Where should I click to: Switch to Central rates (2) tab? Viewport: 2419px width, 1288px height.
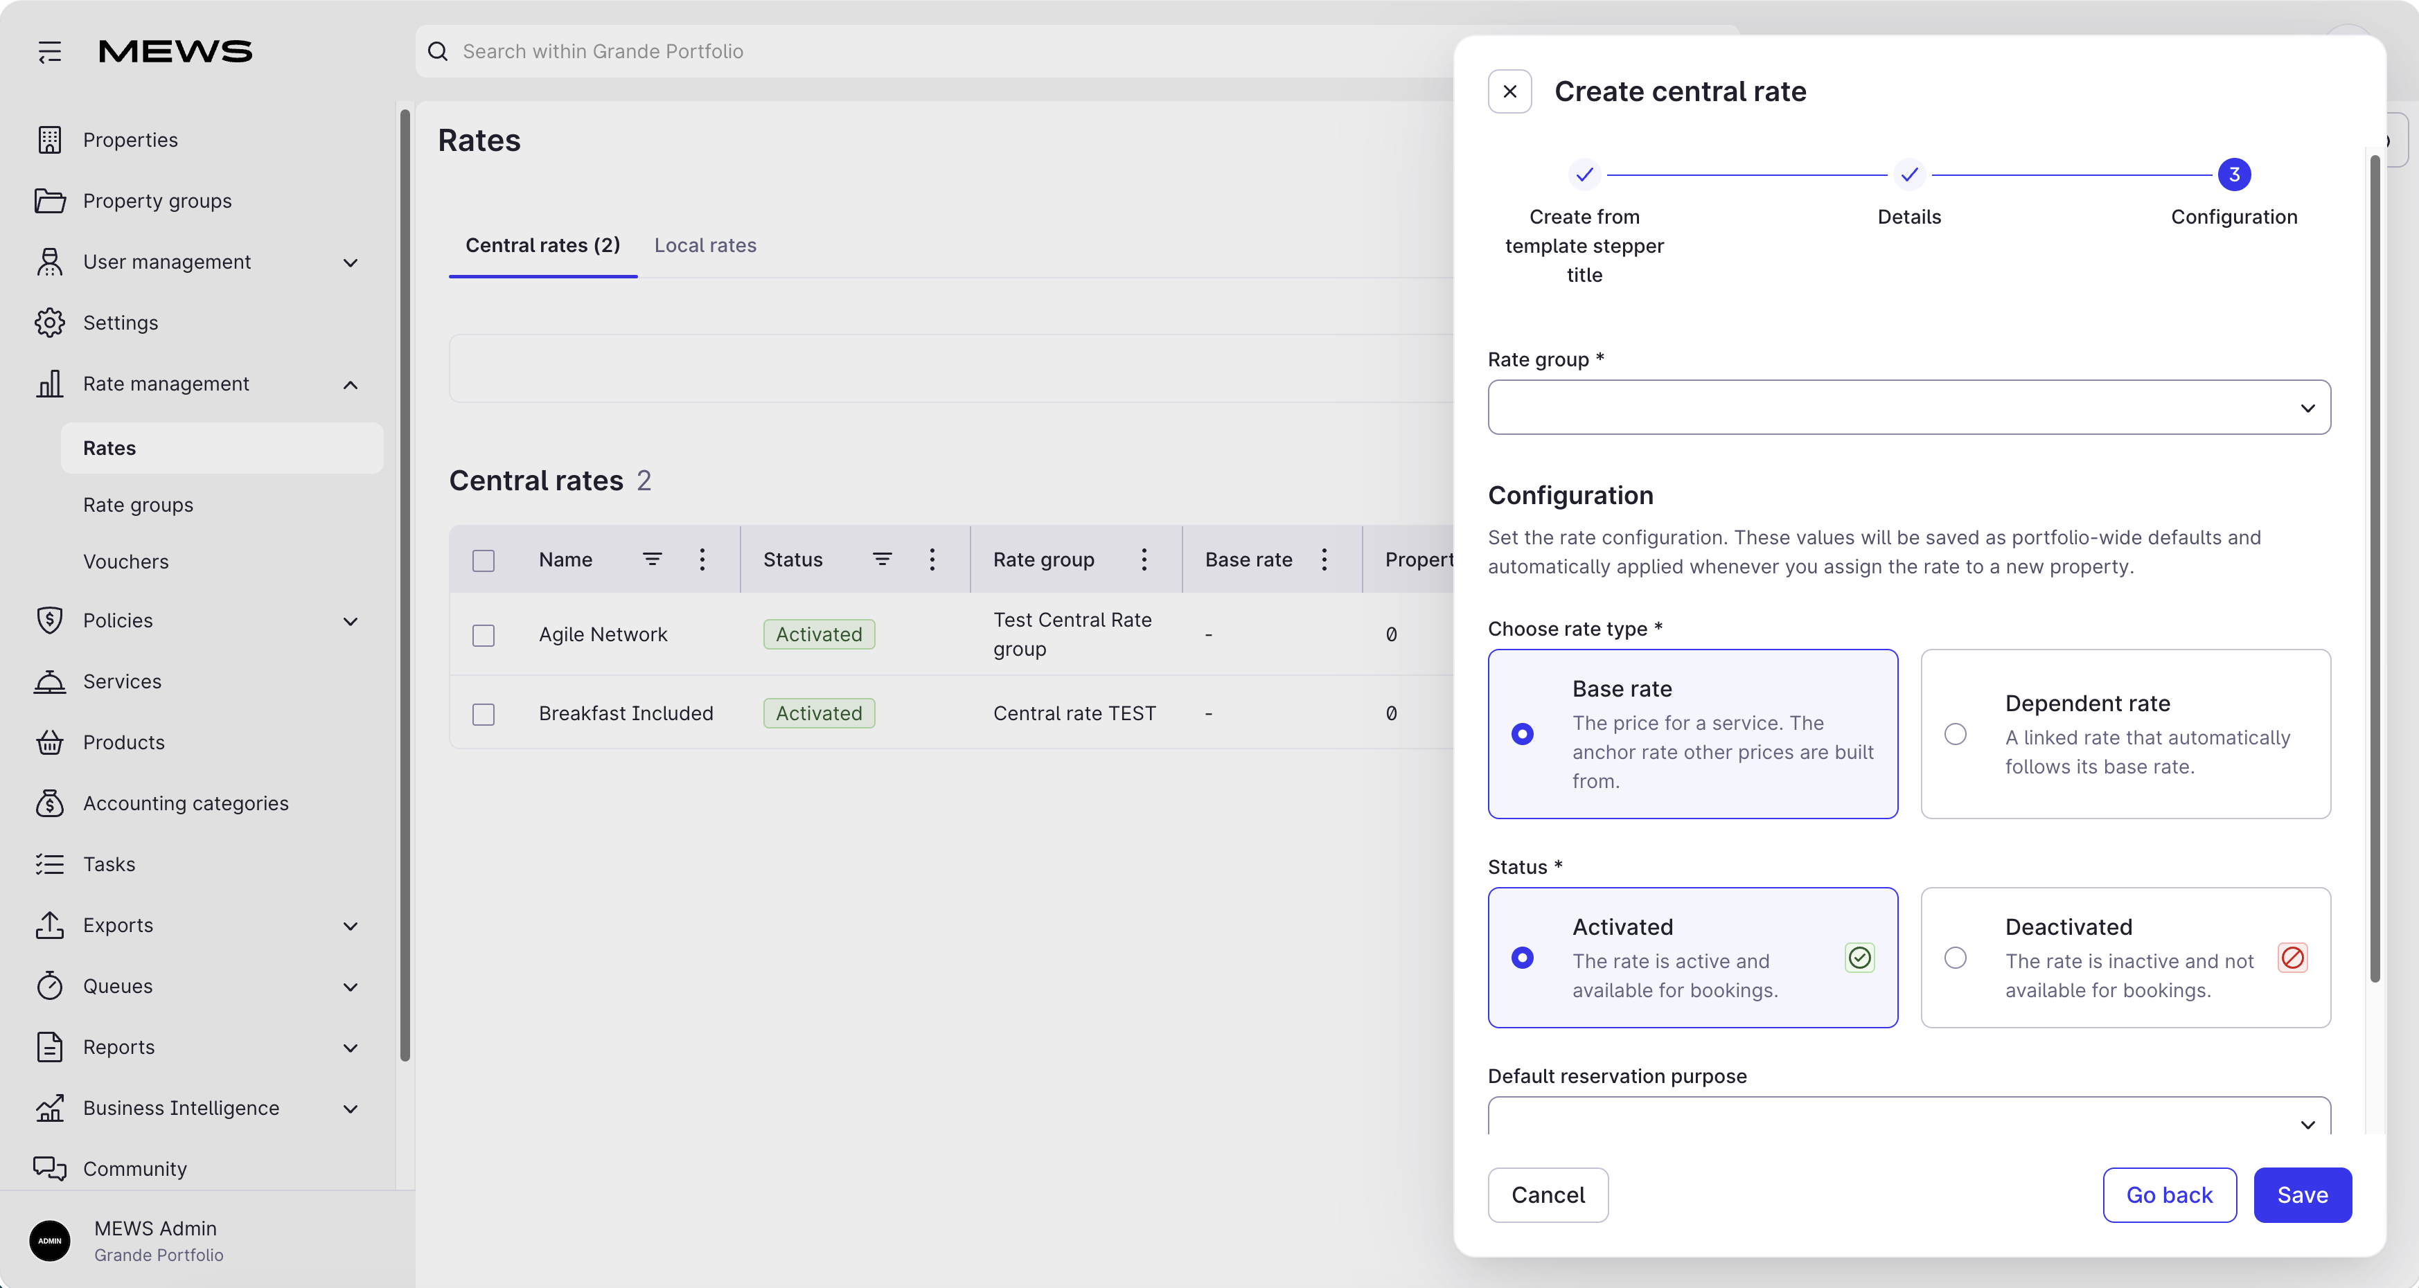click(543, 246)
